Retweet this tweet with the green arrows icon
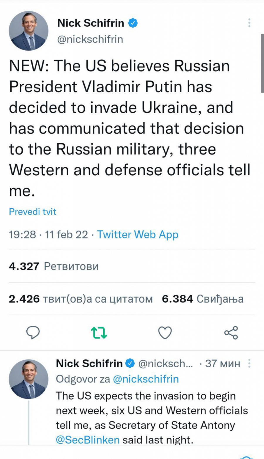This screenshot has width=264, height=459. (x=99, y=333)
